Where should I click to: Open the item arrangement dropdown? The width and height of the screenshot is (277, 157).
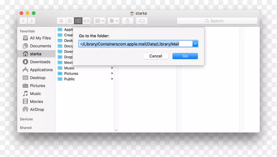[x=99, y=21]
